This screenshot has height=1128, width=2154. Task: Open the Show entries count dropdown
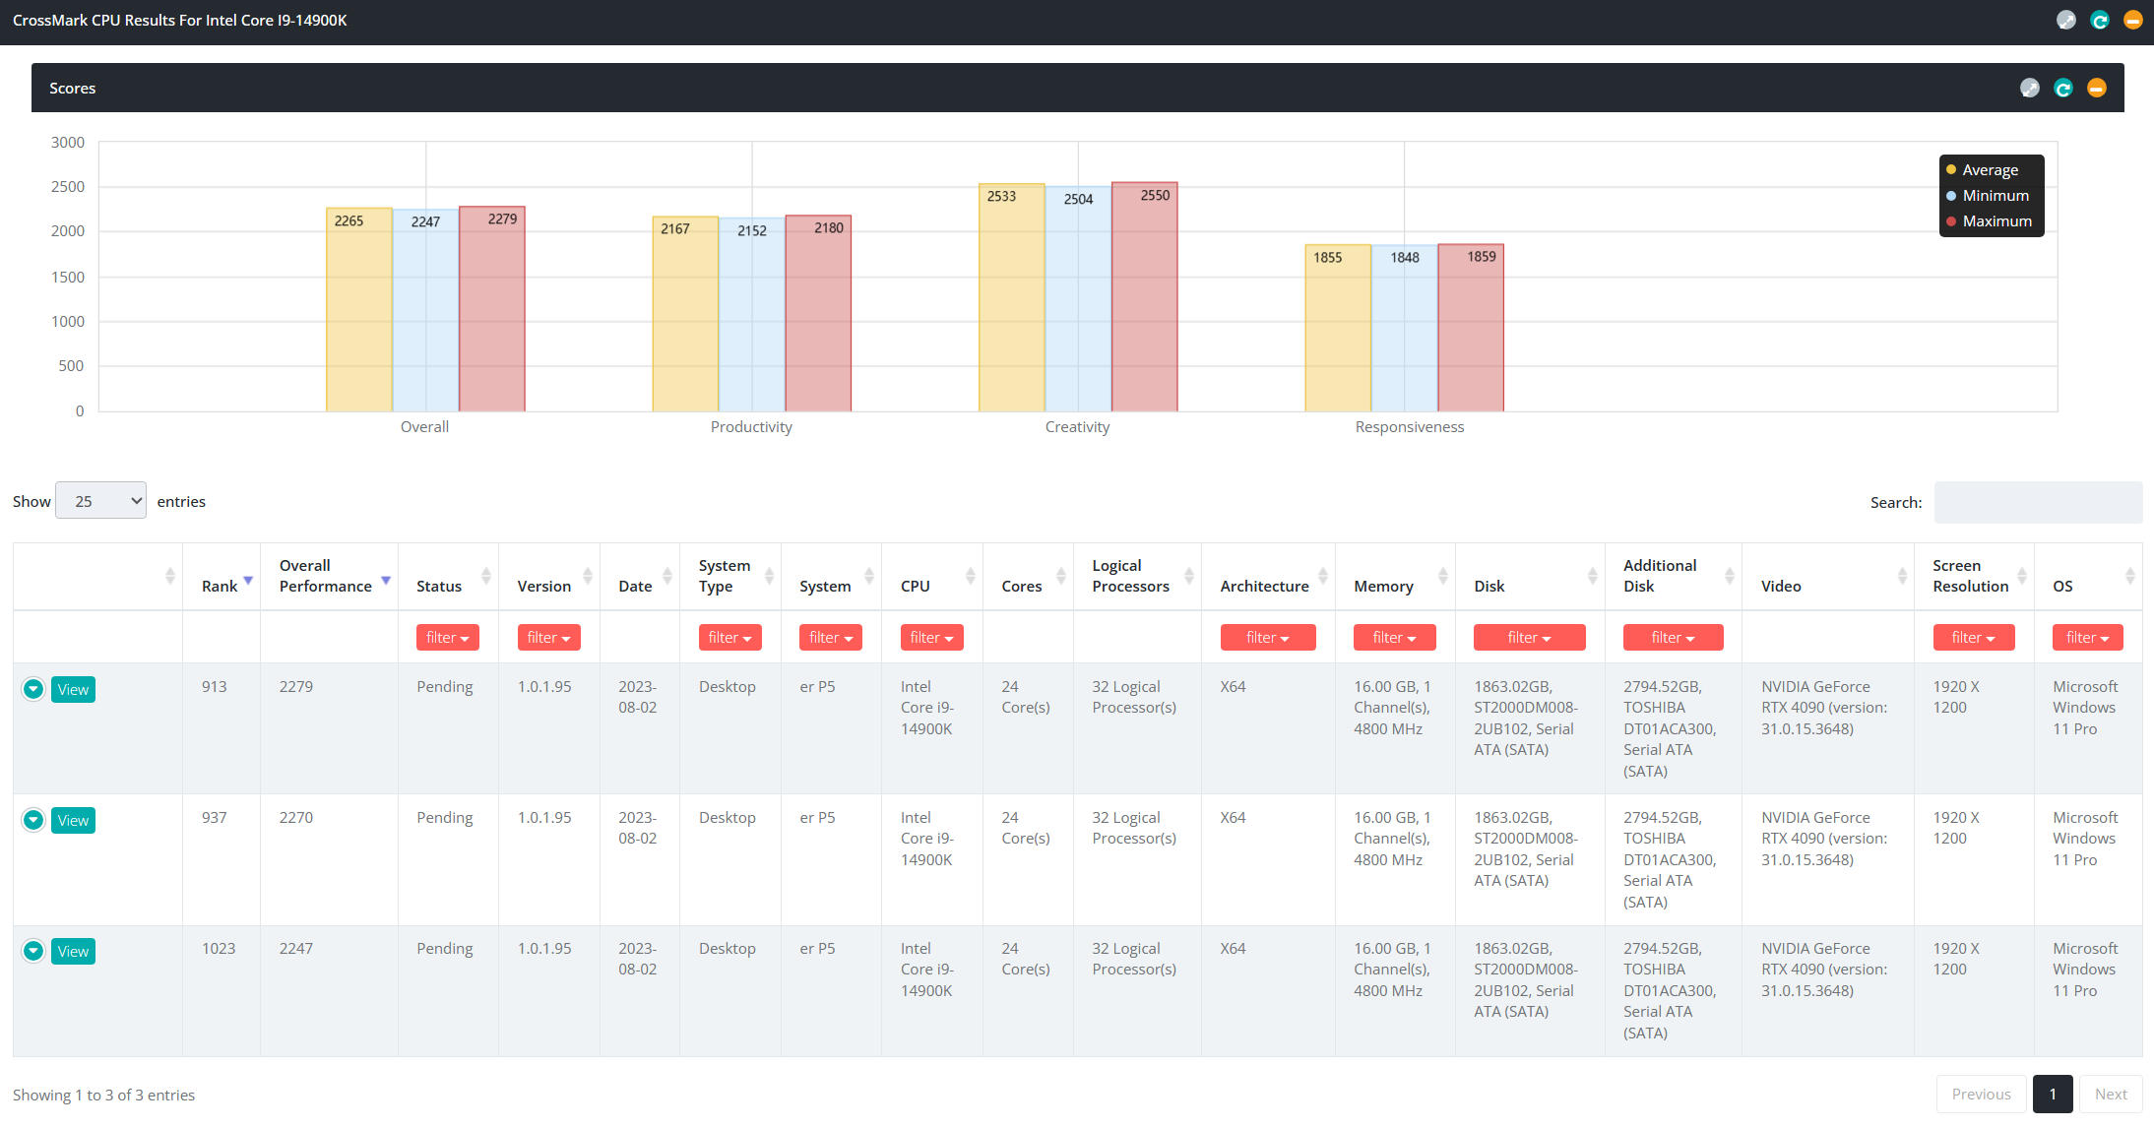[x=100, y=501]
